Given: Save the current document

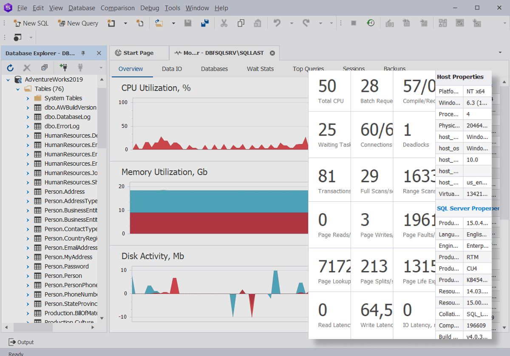Looking at the screenshot, I should tap(187, 23).
